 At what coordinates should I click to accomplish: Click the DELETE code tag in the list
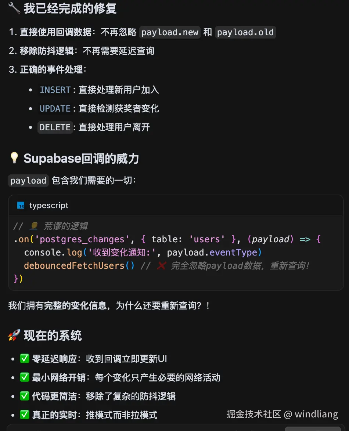coord(55,127)
